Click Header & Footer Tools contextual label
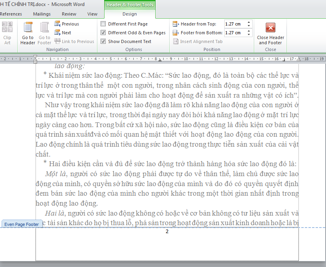The image size is (326, 267). pyautogui.click(x=130, y=5)
